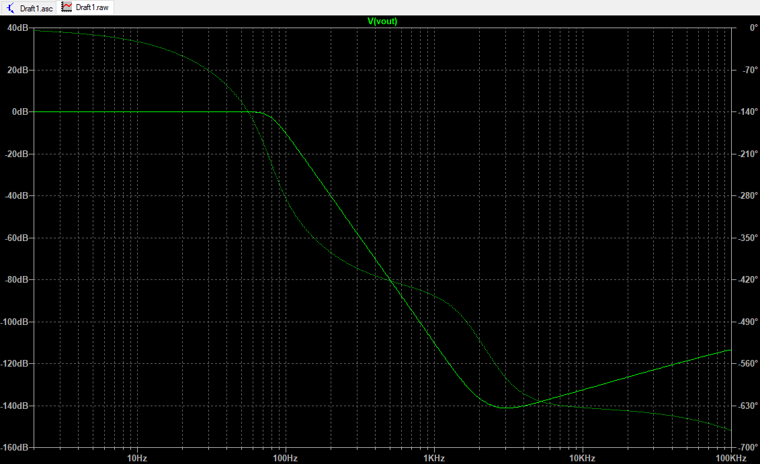Screen dimensions: 760x464
Task: Click the schematic icon on Draft1.asc tab
Action: (x=11, y=8)
